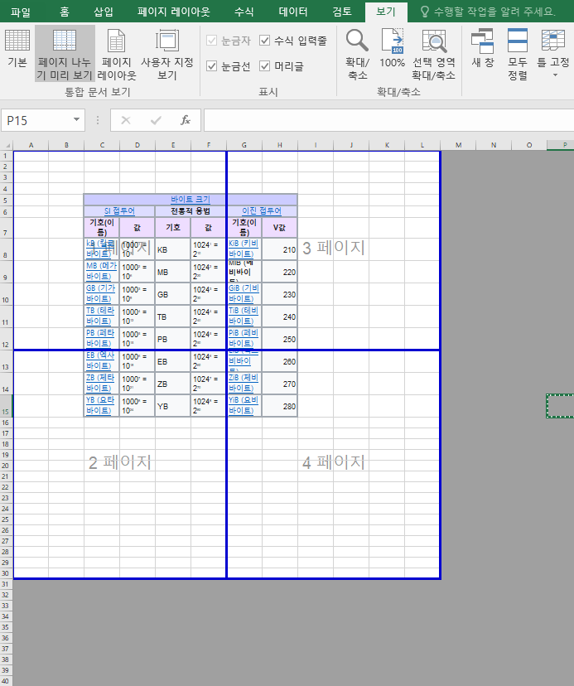Follow the ZB (제타바이트) link

point(100,384)
